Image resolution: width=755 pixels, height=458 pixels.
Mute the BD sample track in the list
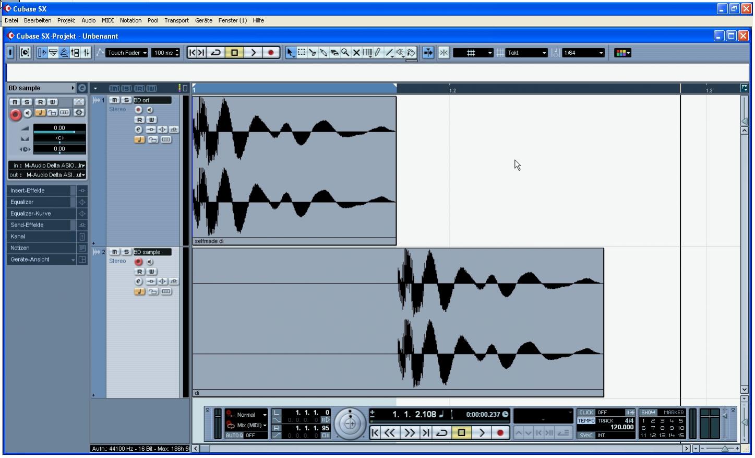coord(114,252)
